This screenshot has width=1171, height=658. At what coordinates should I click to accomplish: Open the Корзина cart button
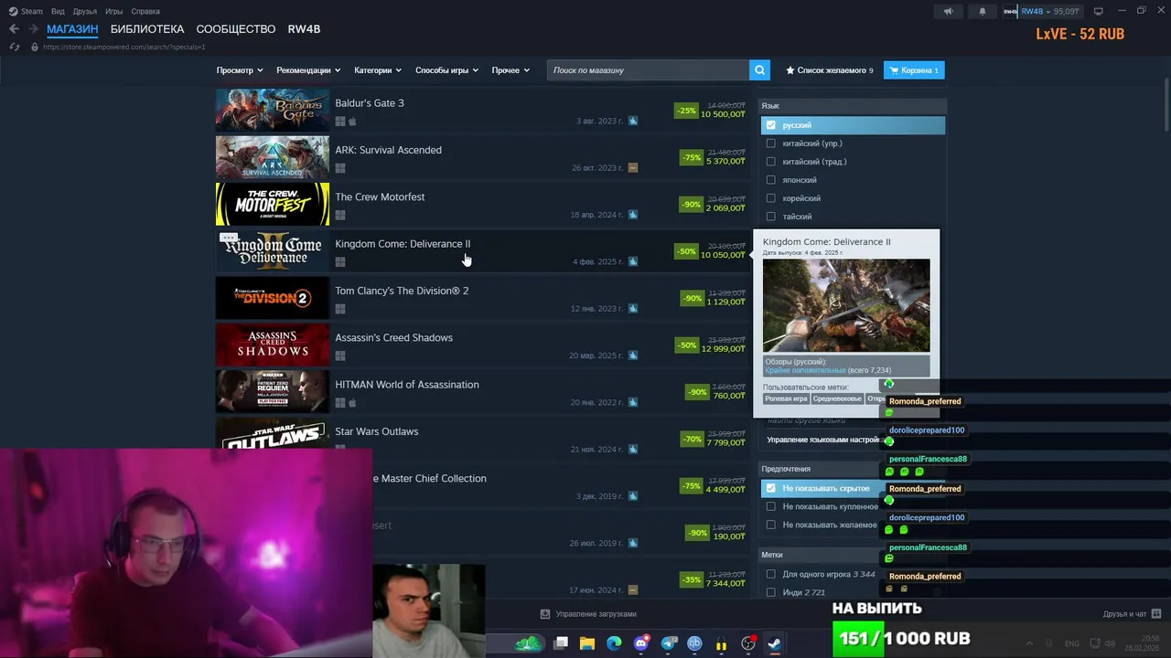914,70
